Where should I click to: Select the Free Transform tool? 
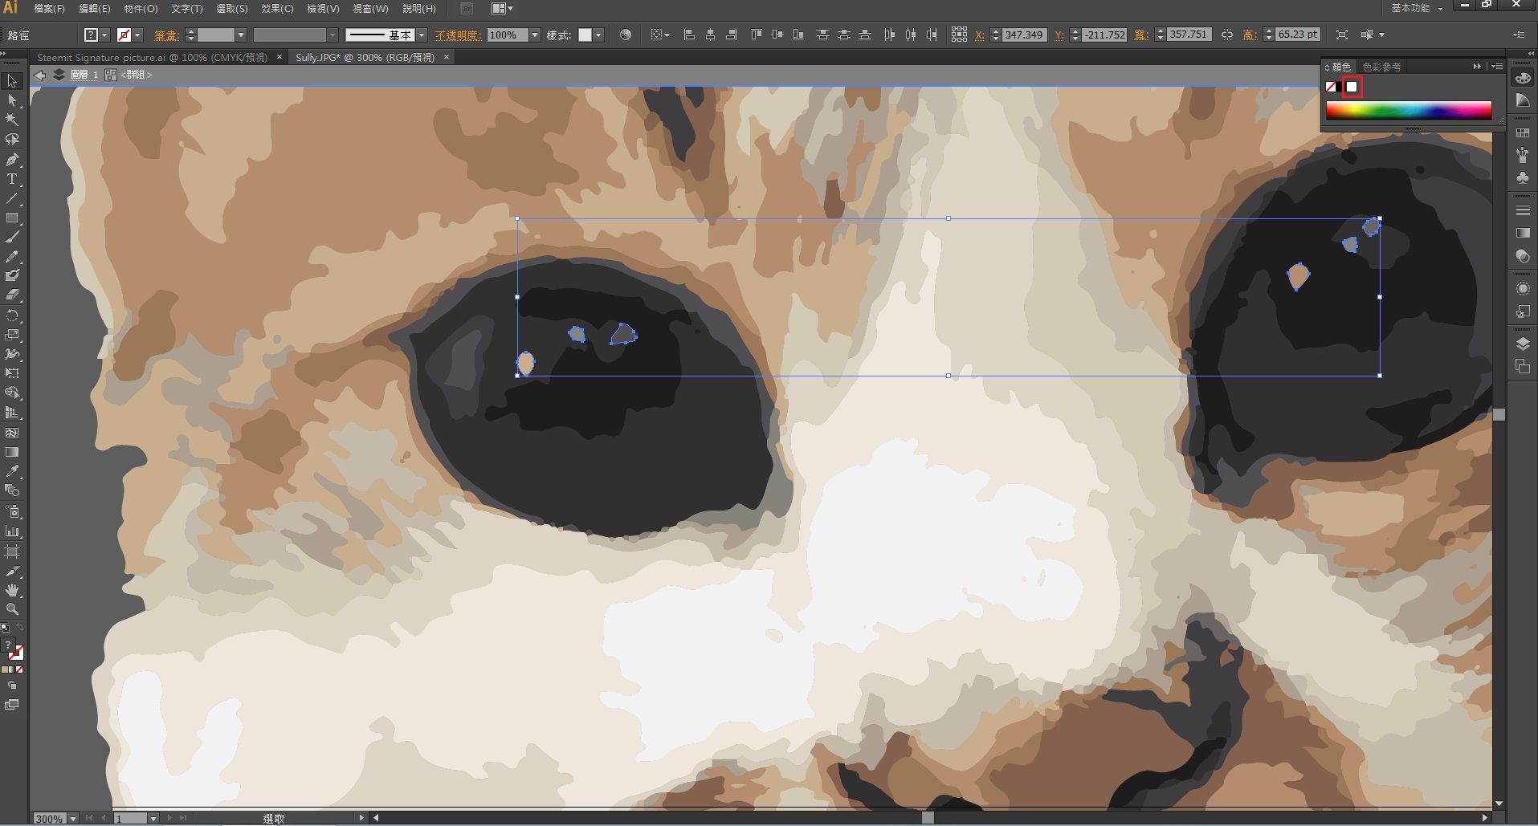12,373
